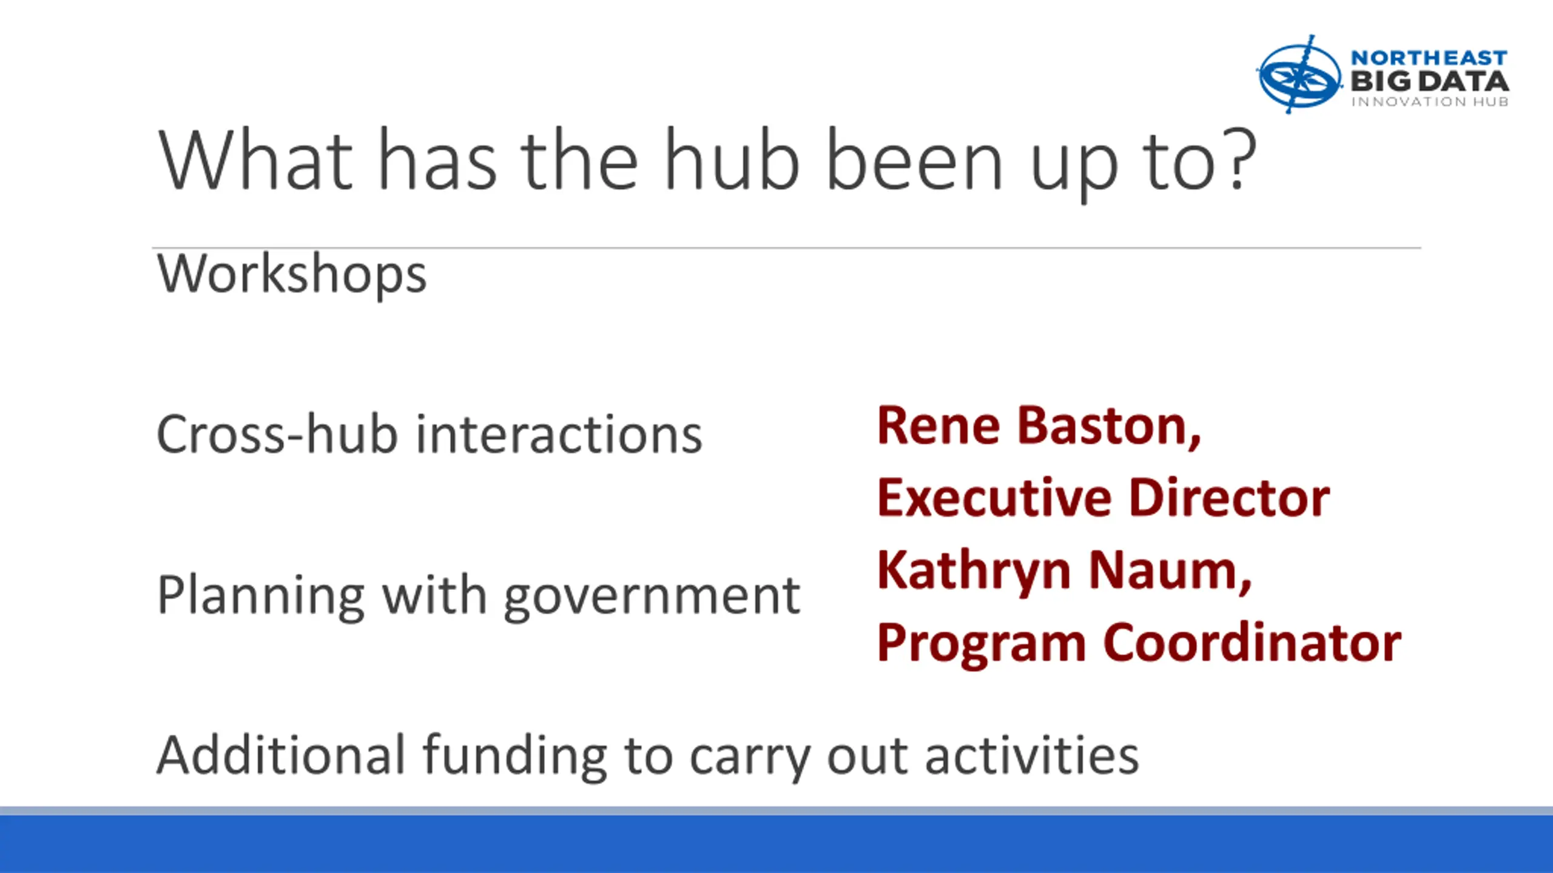1553x873 pixels.
Task: Click the word "government" in the planning line
Action: pos(652,597)
